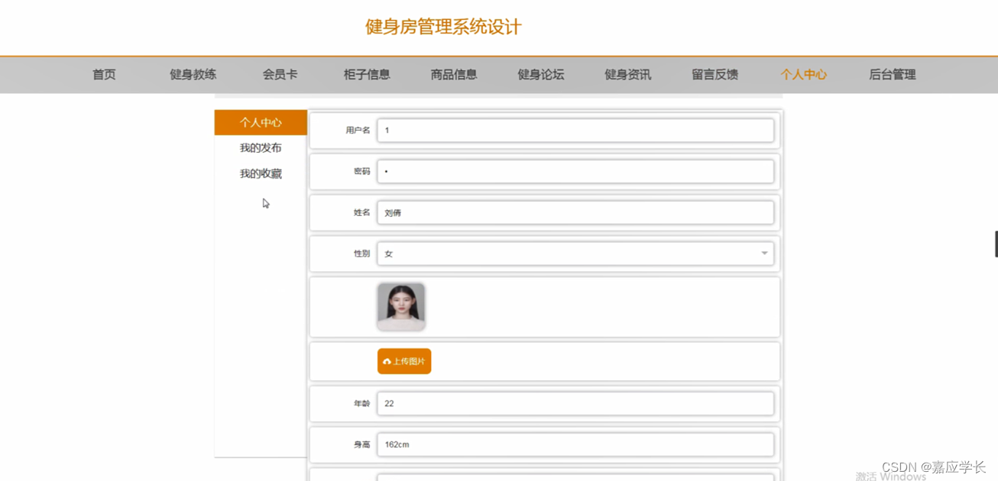The height and width of the screenshot is (481, 998).
Task: Open the 性别 dropdown showing 女
Action: (575, 253)
